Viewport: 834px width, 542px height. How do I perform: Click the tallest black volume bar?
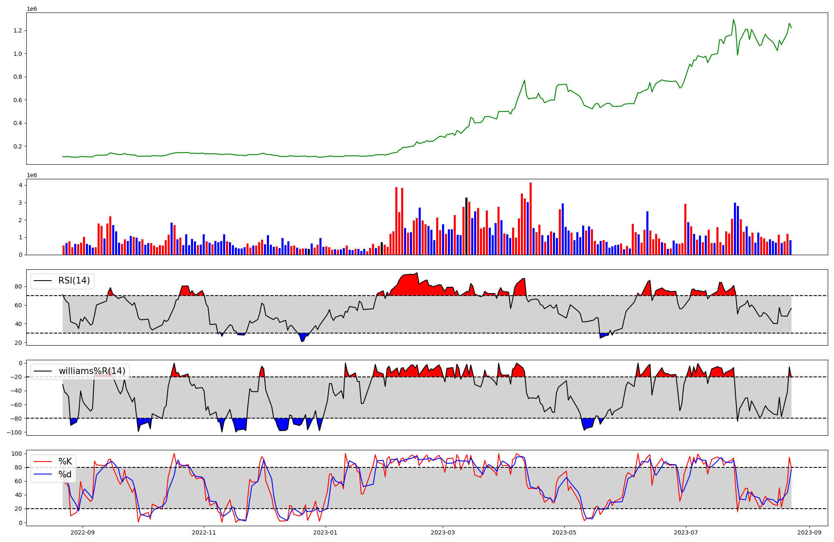(x=466, y=226)
